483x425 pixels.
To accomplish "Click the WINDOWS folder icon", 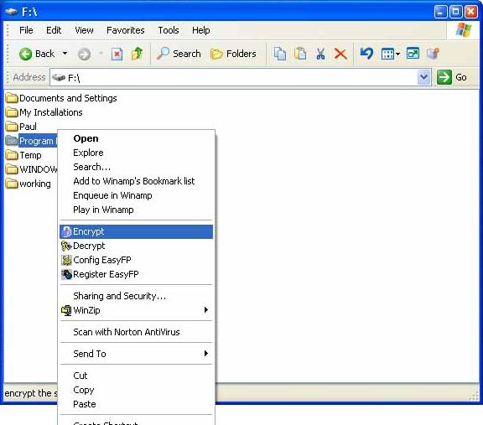I will 12,169.
